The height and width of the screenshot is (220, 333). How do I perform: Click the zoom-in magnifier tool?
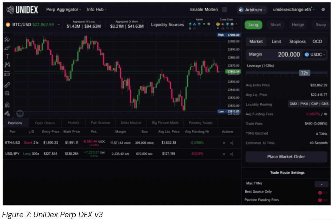[7, 93]
